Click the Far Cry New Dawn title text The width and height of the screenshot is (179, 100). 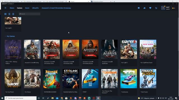pyautogui.click(x=147, y=62)
